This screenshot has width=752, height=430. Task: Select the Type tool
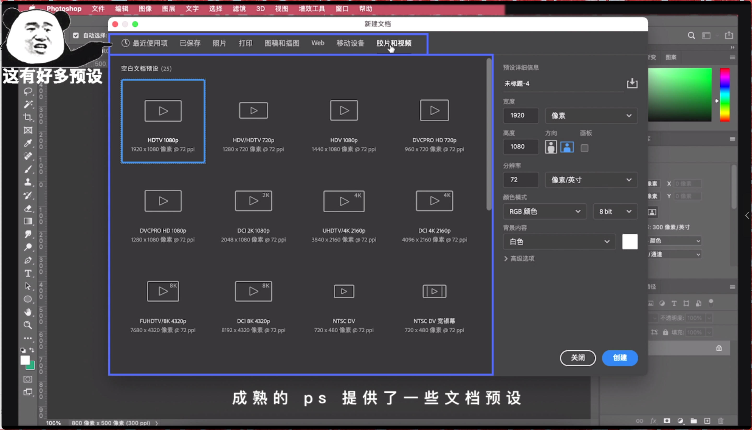point(28,273)
